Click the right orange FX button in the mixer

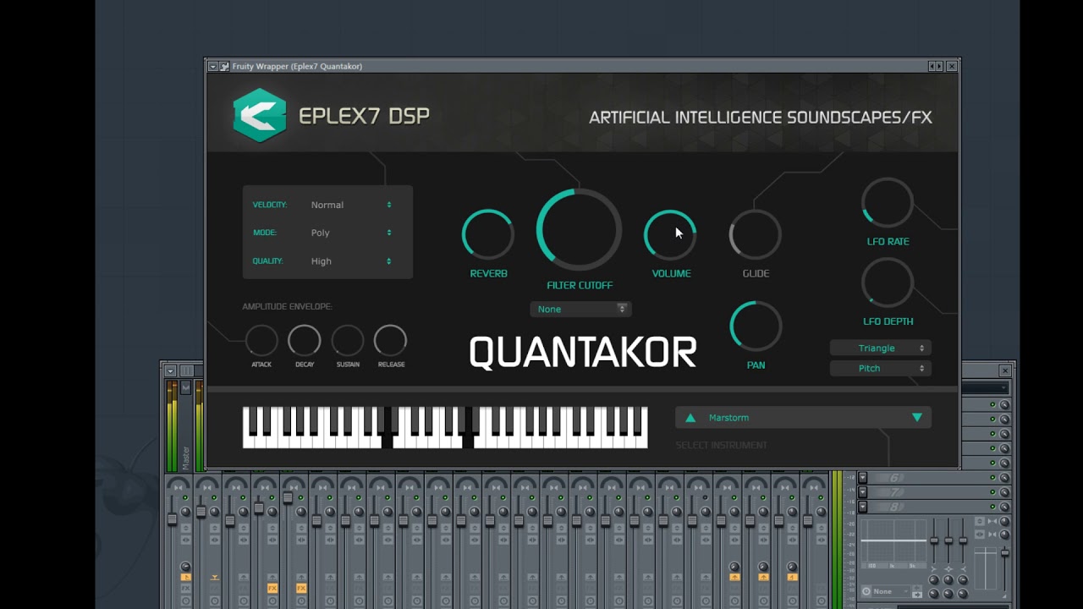click(x=301, y=588)
